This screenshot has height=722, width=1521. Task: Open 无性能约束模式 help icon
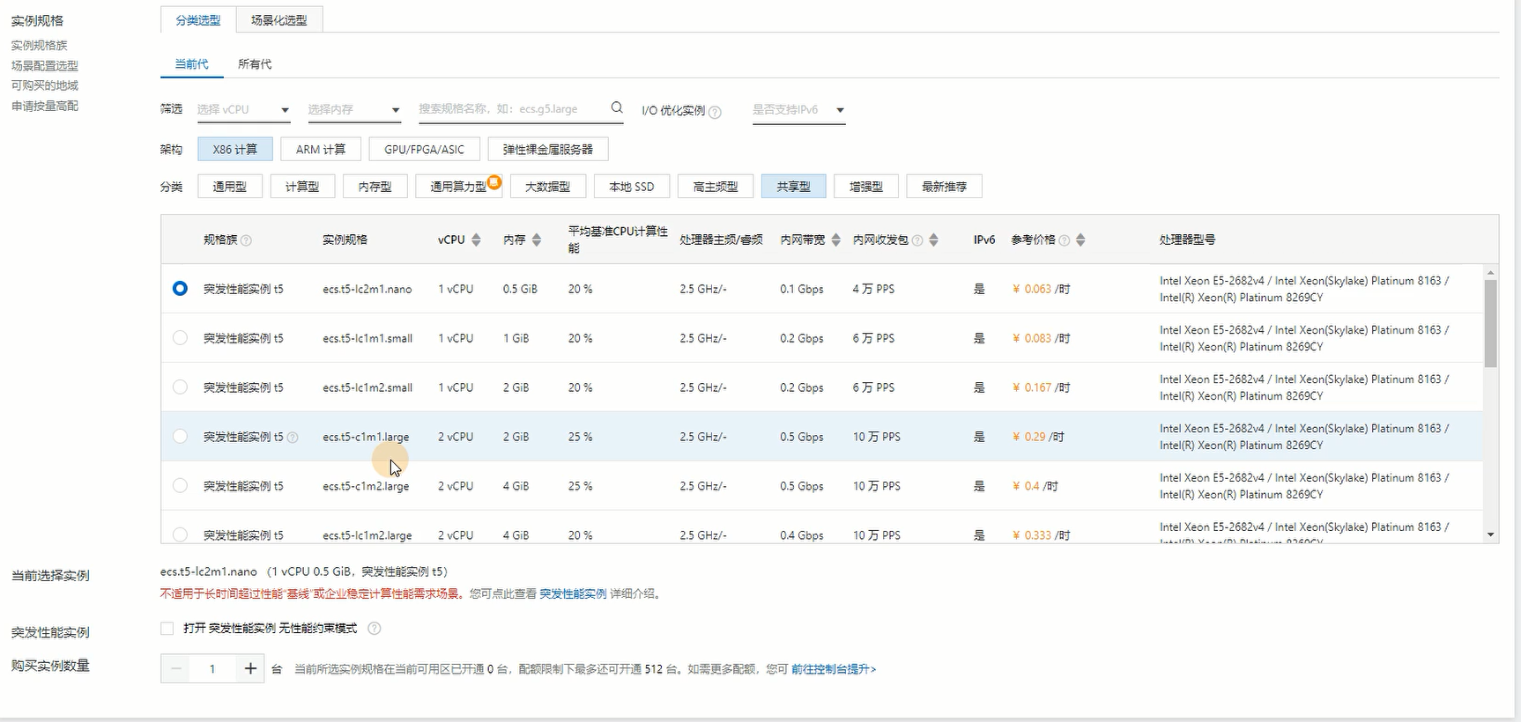pos(374,629)
